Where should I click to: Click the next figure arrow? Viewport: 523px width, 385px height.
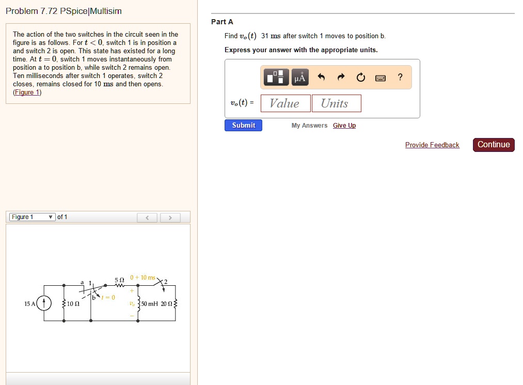170,217
